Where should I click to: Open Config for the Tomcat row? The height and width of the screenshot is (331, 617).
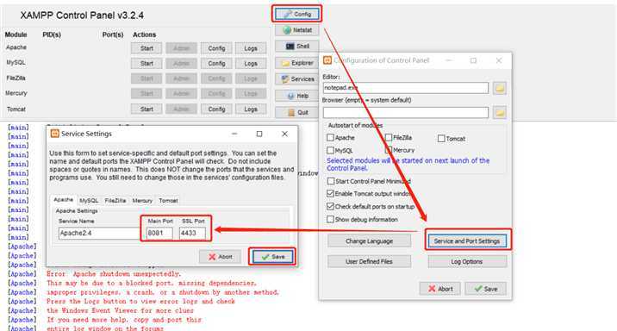[x=216, y=109]
